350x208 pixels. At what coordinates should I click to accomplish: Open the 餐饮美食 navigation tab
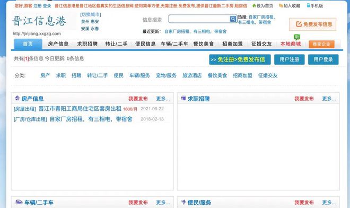point(203,44)
